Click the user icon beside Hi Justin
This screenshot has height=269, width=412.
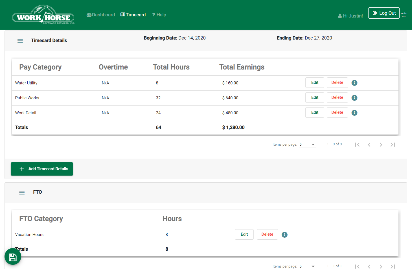[339, 16]
